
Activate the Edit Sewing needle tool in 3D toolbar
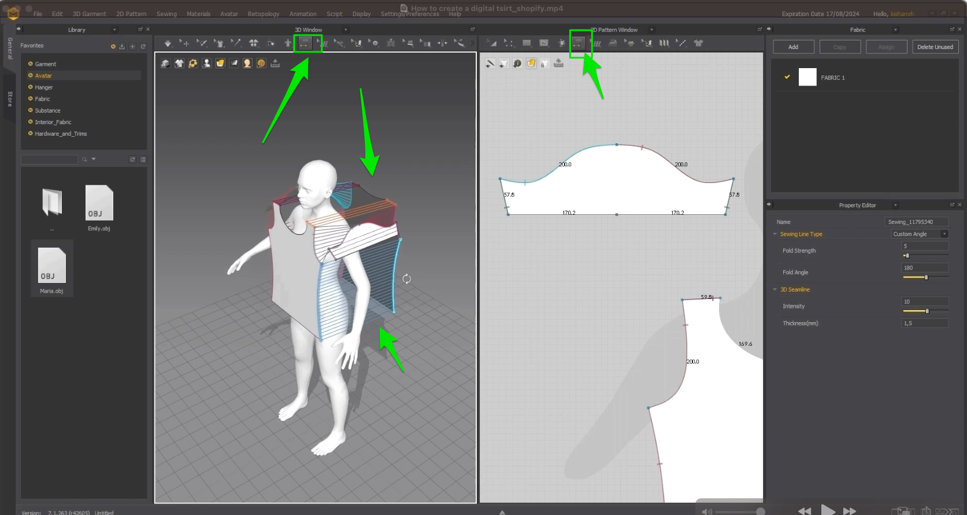click(x=236, y=43)
